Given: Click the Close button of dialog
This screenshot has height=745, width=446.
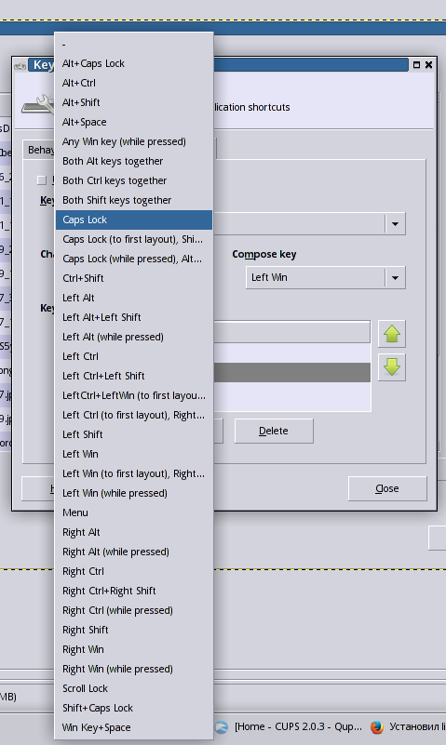Looking at the screenshot, I should click(387, 488).
